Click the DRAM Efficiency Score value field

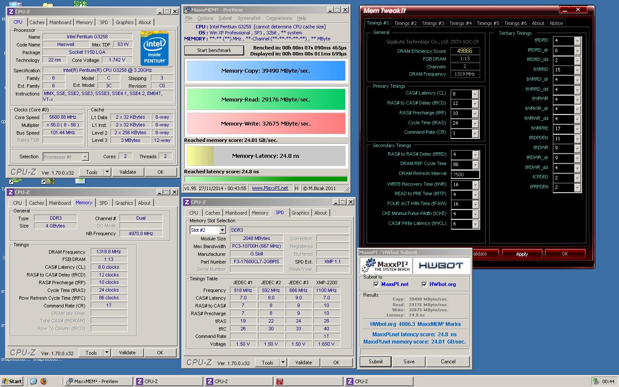pos(465,51)
